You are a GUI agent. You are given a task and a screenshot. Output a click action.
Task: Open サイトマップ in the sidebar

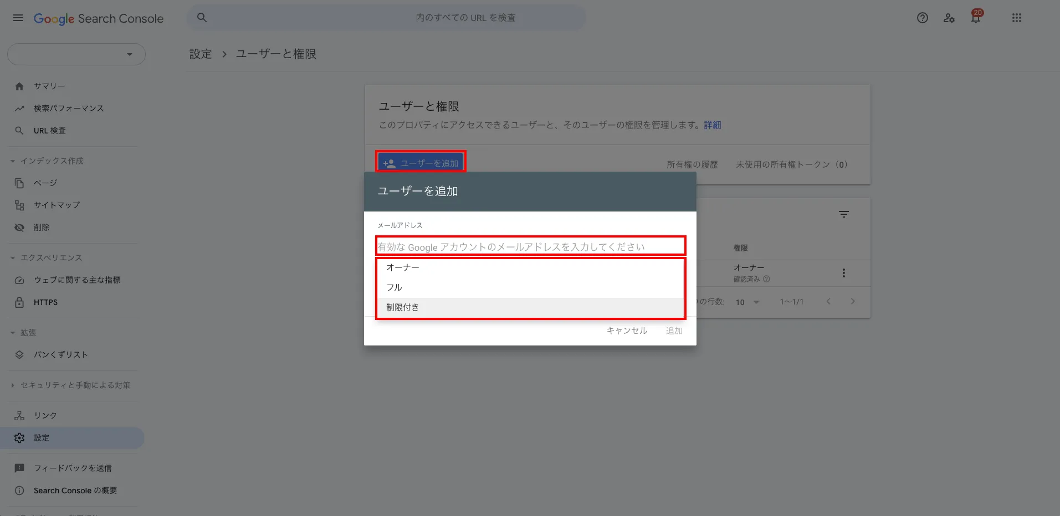point(57,205)
